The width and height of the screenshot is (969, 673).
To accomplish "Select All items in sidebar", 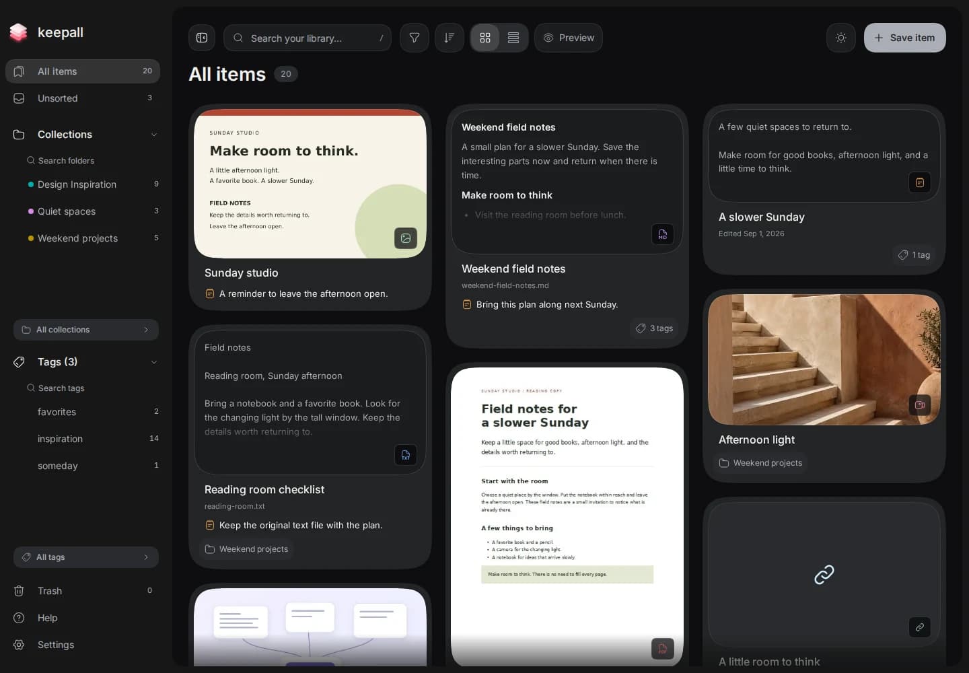I will (83, 71).
